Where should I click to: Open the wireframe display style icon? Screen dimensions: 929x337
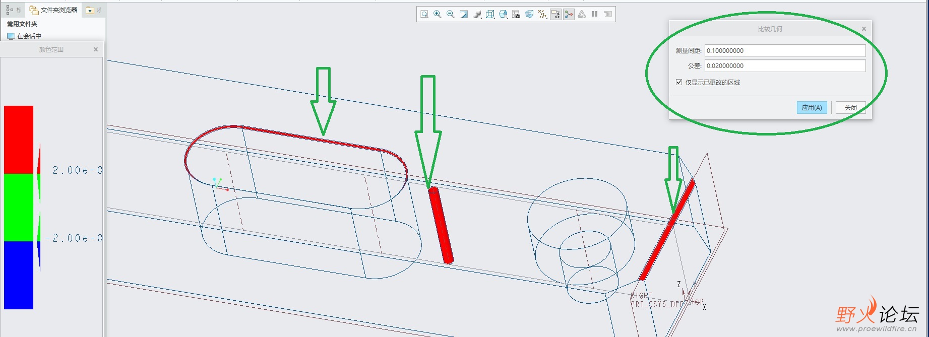[490, 14]
